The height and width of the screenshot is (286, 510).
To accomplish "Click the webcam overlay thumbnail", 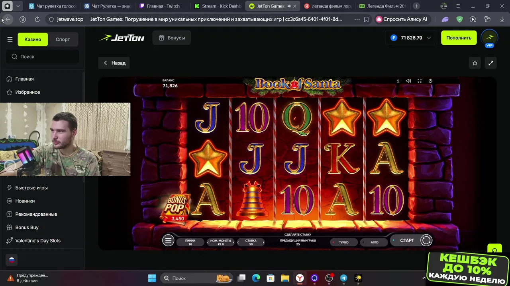I will click(65, 139).
